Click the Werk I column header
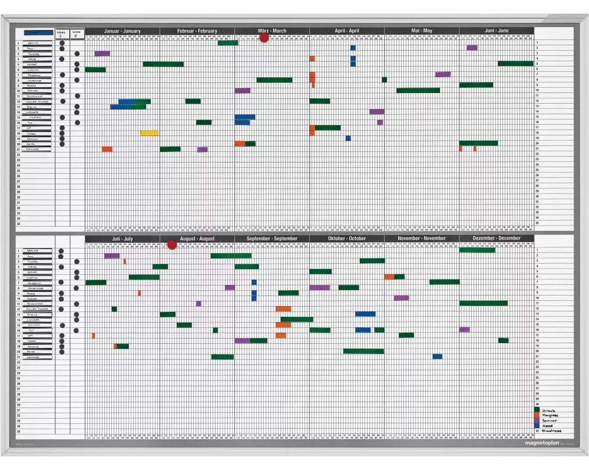Screen dimensions: 589x471 coord(62,34)
